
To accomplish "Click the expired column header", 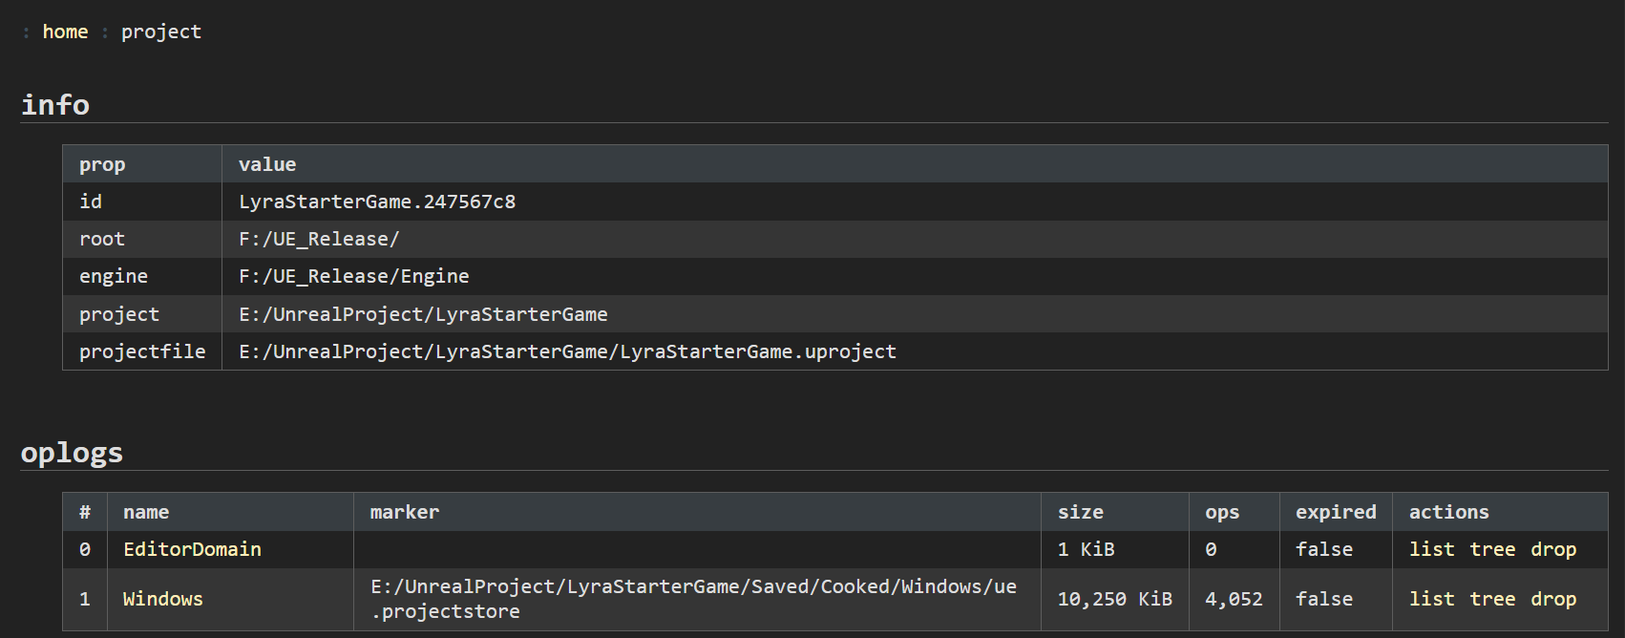I will (x=1336, y=512).
